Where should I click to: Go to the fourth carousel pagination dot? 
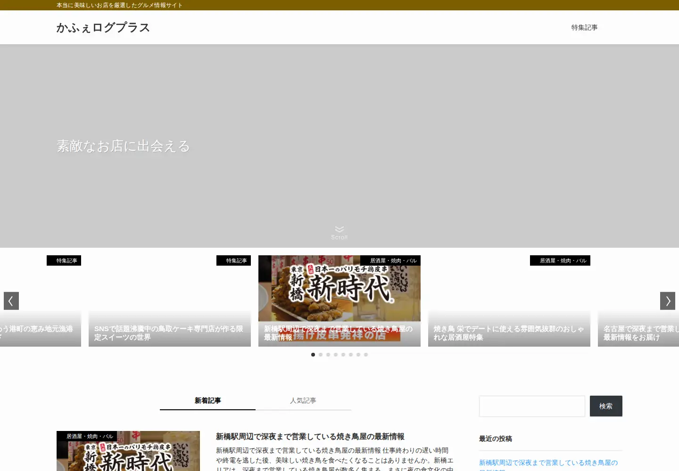(336, 355)
